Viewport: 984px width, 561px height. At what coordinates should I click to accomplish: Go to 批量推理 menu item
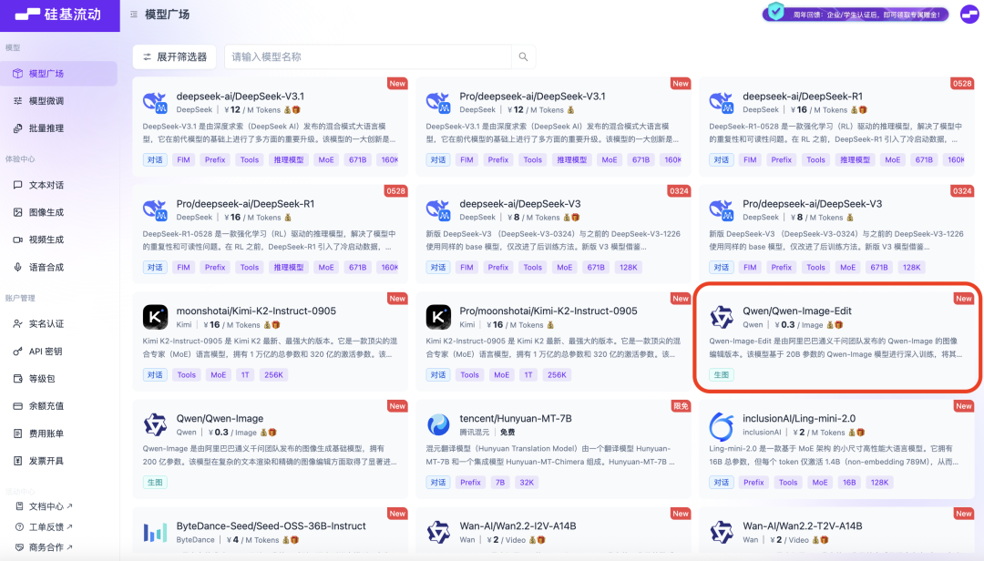(x=58, y=128)
